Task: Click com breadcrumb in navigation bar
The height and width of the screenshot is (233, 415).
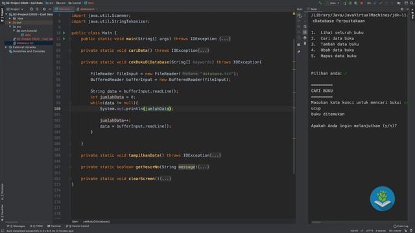Action: (x=61, y=3)
